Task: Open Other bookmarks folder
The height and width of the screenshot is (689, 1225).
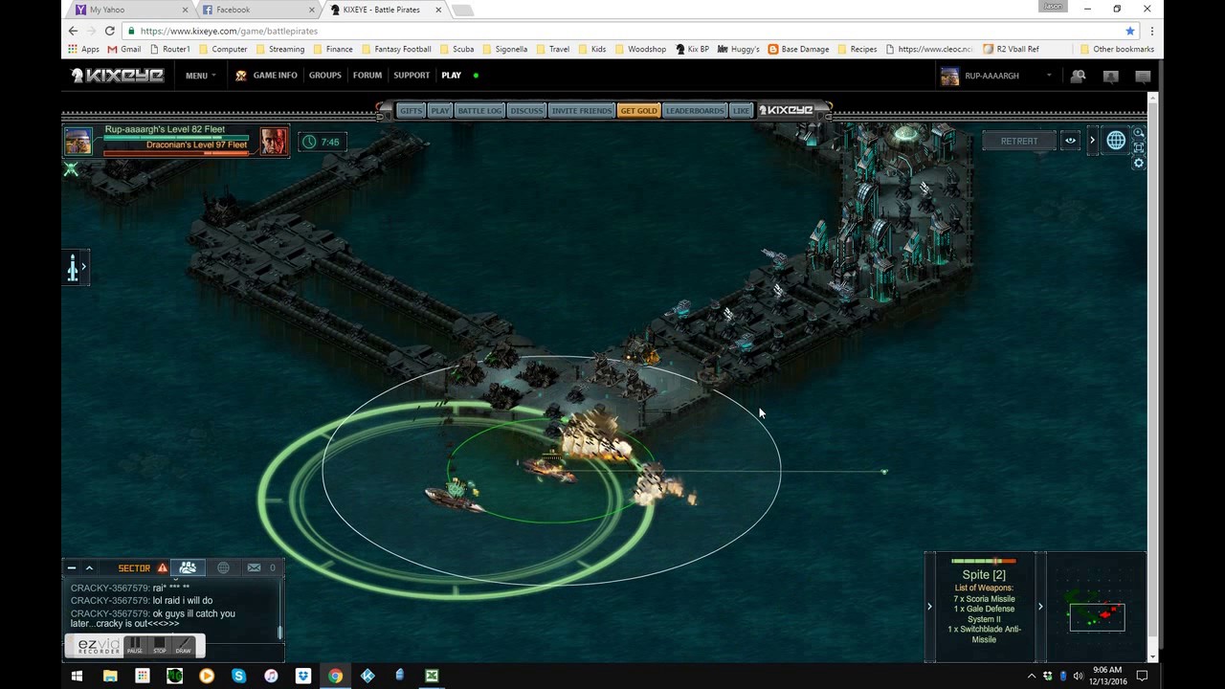Action: 1117,49
